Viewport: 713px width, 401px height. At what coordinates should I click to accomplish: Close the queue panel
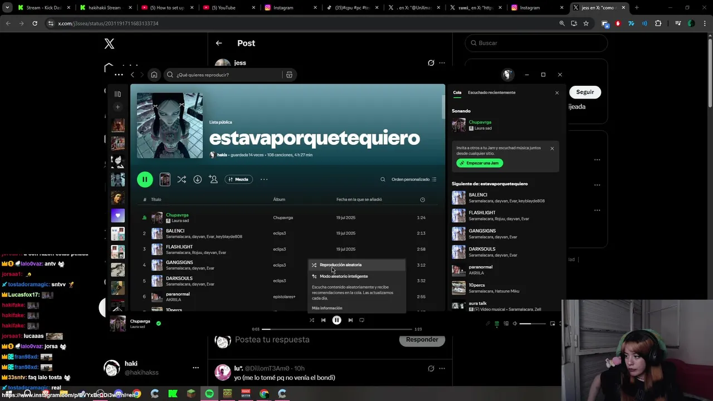557,93
